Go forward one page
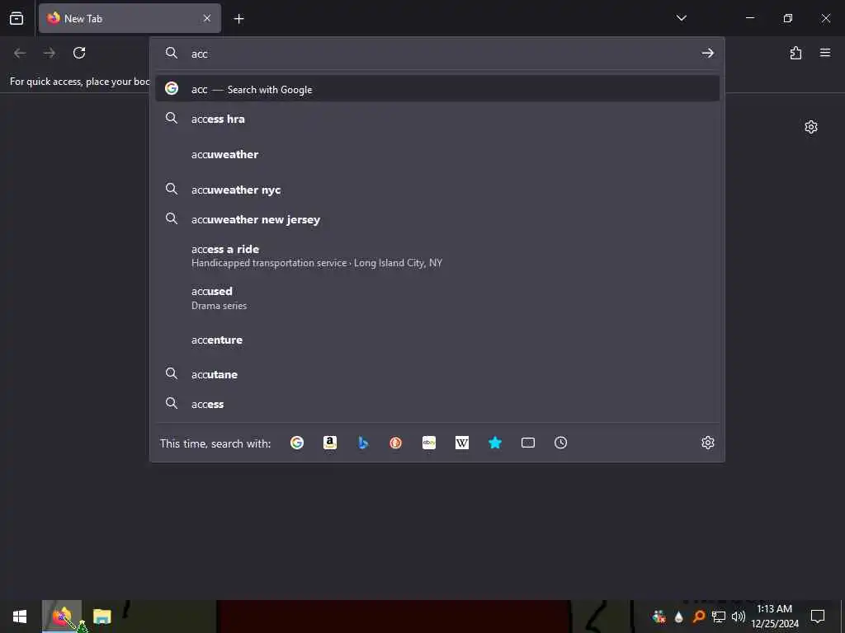The height and width of the screenshot is (633, 845). point(50,53)
